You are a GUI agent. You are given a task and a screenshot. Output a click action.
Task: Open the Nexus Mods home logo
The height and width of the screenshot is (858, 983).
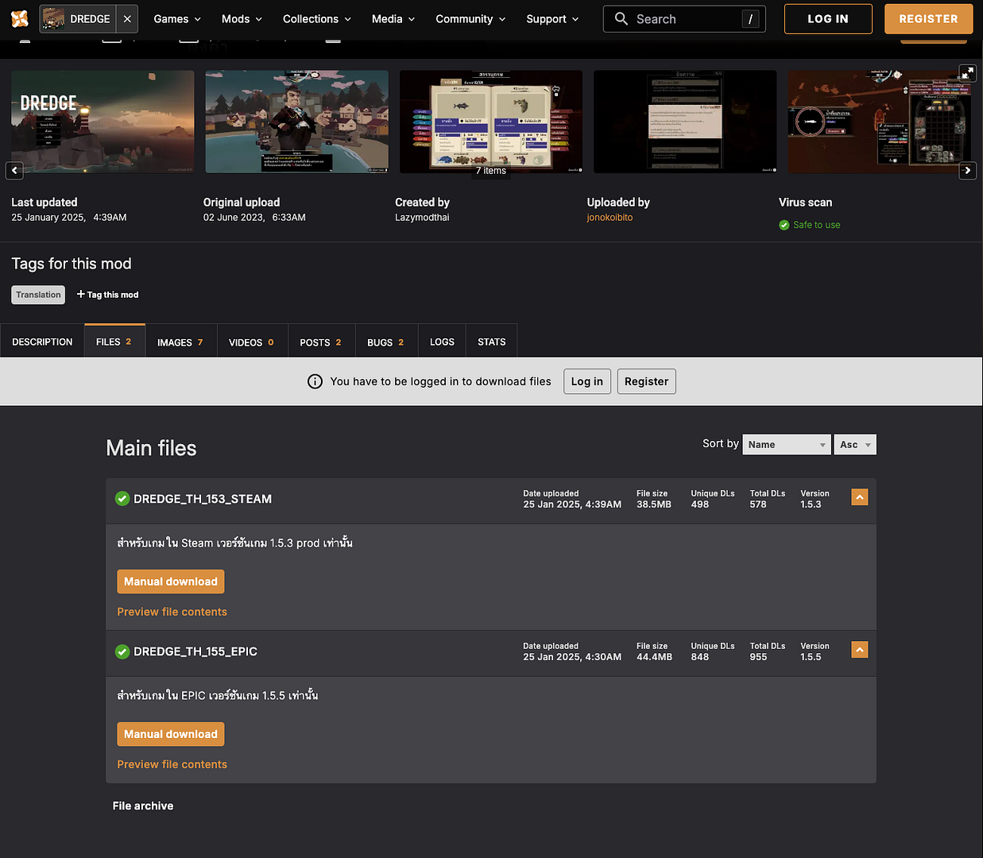coord(20,18)
